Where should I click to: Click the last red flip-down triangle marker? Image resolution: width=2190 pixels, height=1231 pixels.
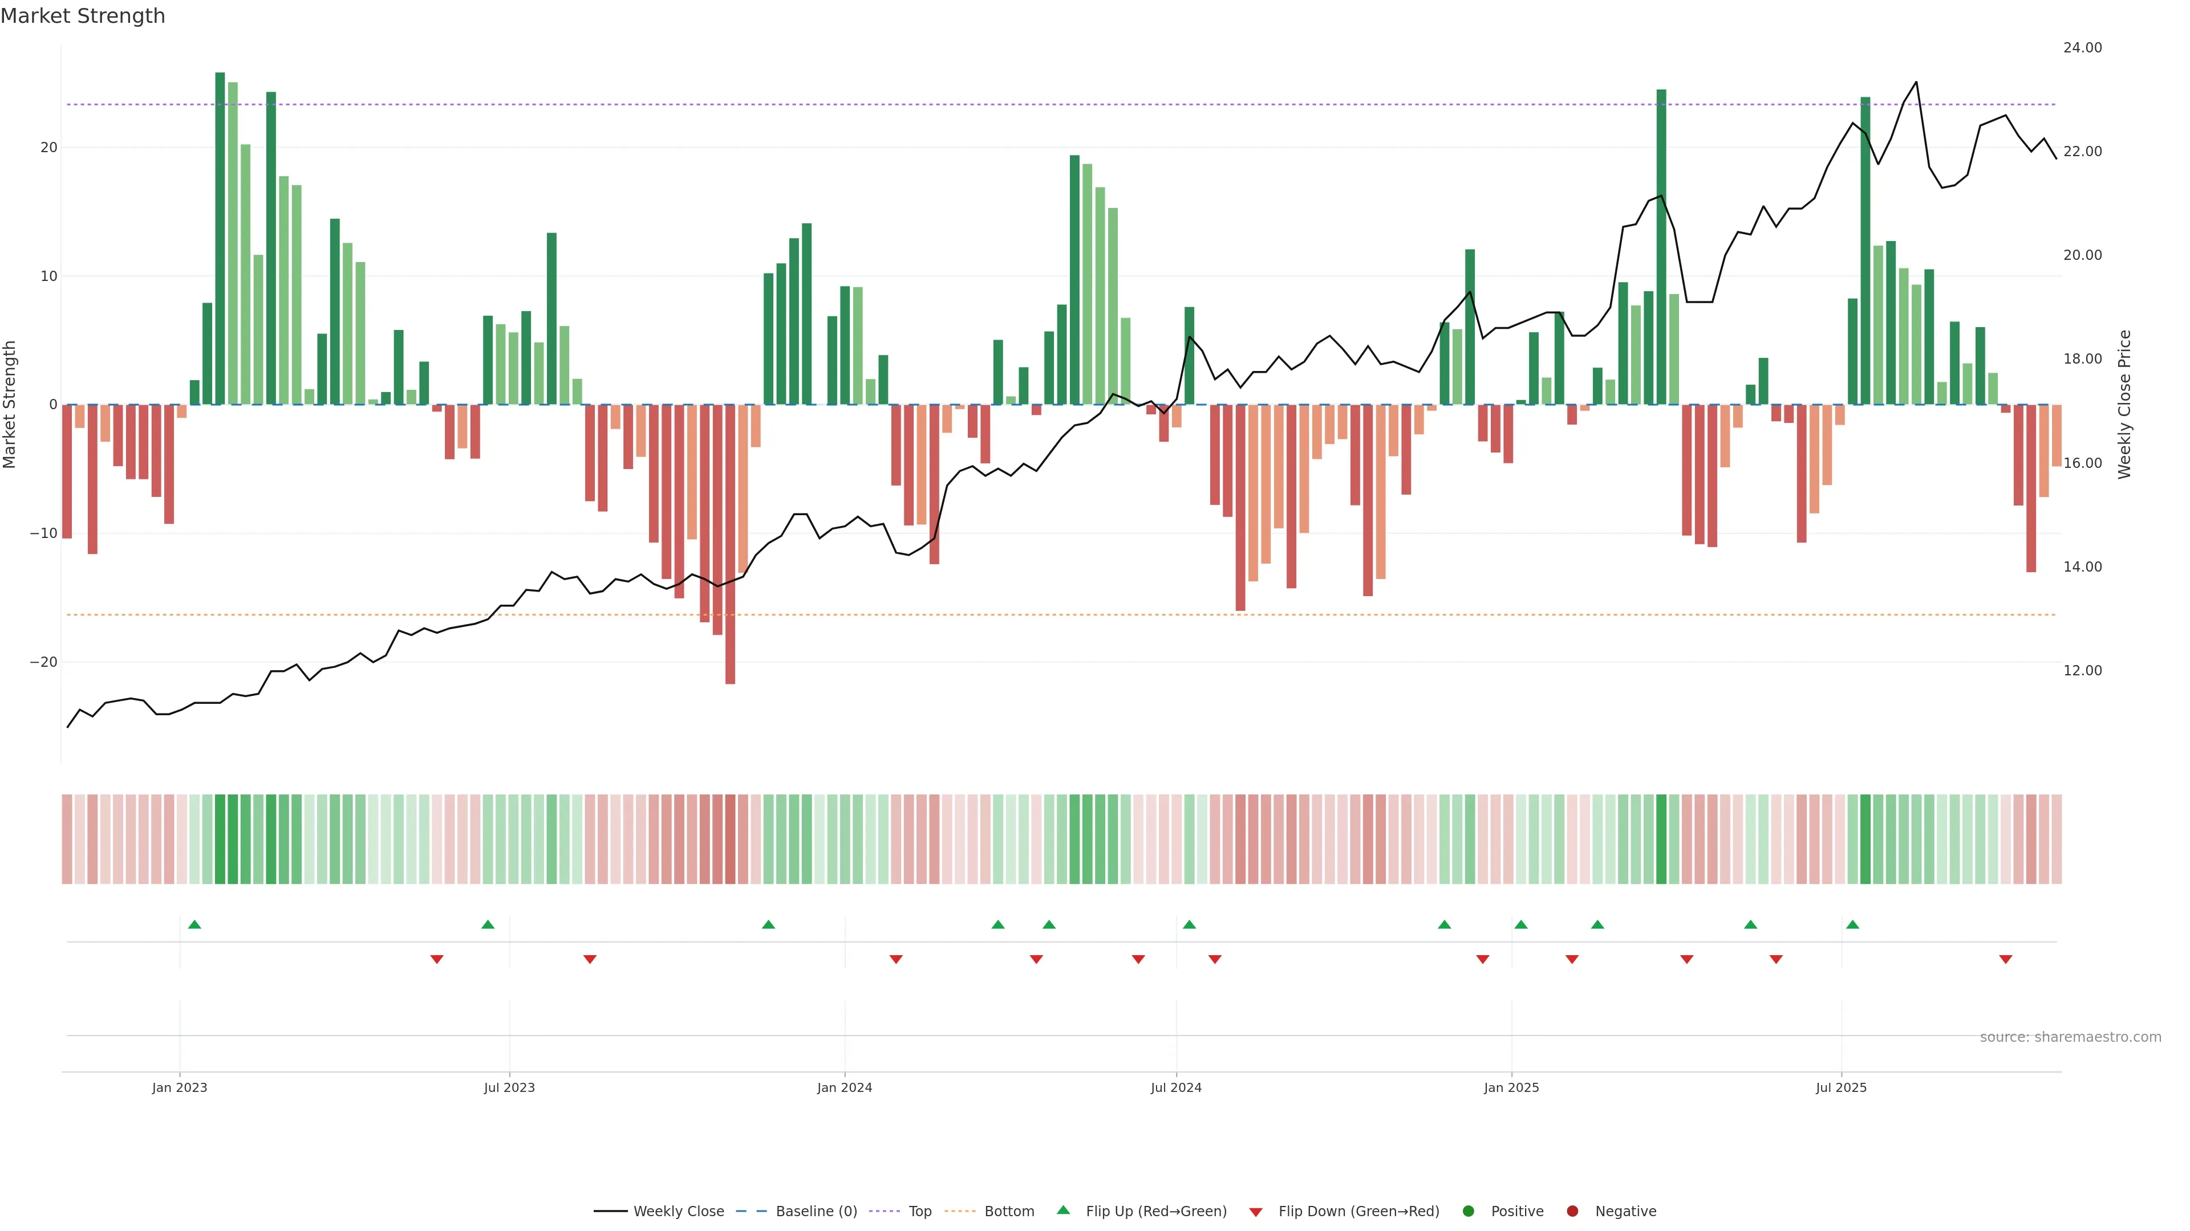click(x=2006, y=959)
